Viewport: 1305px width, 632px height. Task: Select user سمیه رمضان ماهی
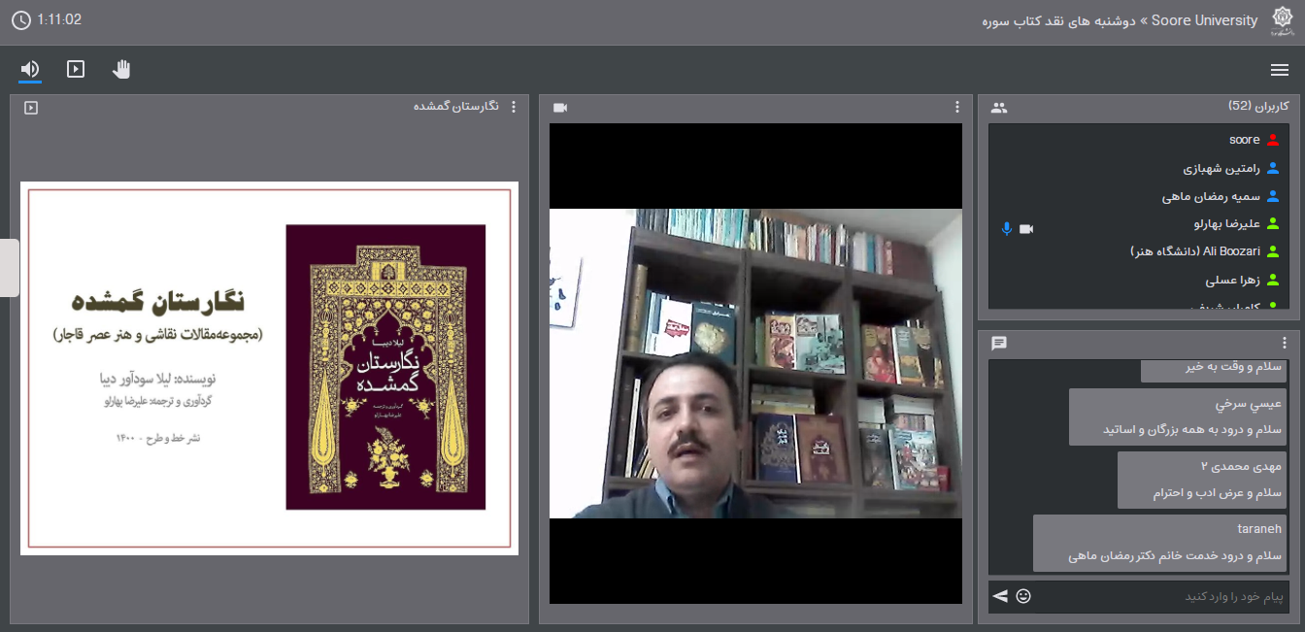(1139, 196)
